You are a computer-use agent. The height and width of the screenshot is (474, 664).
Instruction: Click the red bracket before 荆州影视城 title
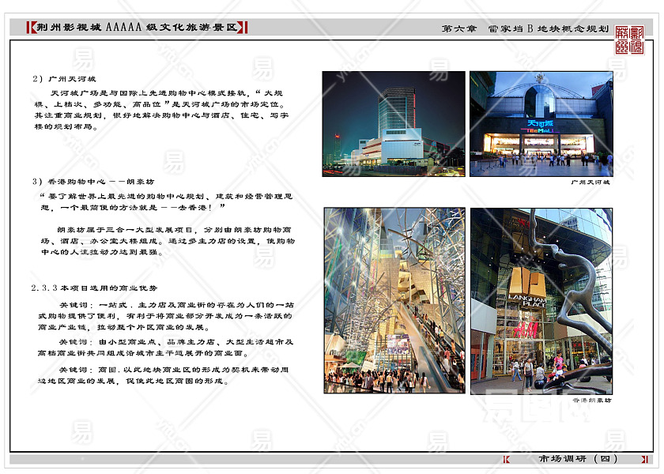[30, 28]
